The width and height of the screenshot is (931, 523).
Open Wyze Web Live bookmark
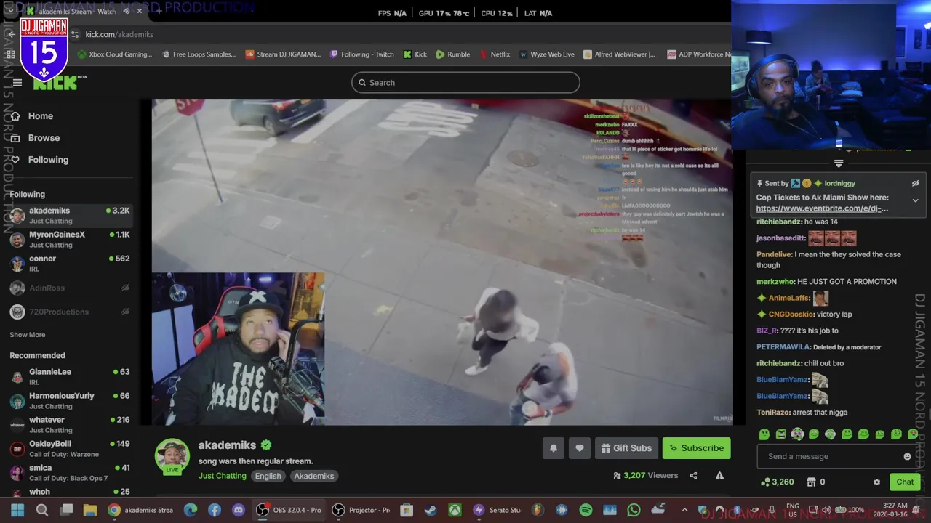click(546, 54)
